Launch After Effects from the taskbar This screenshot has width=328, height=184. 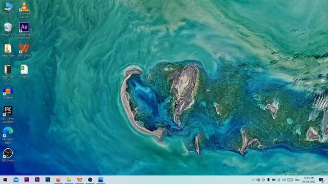tap(37, 179)
